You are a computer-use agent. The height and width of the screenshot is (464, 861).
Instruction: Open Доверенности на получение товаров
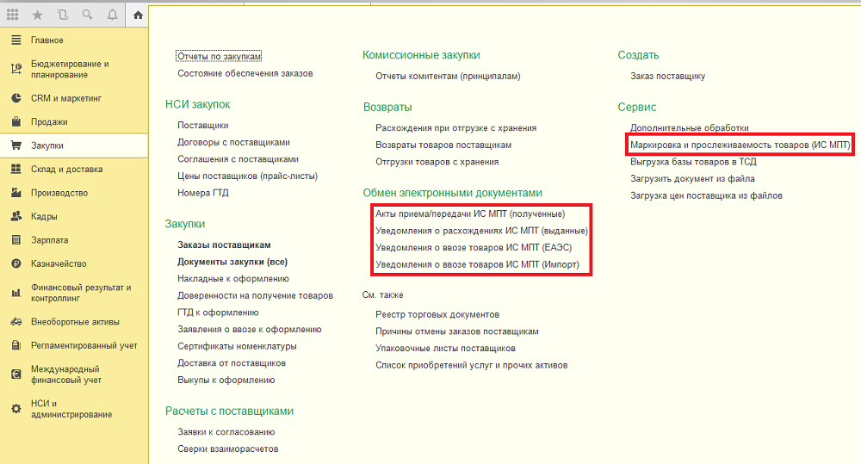[x=256, y=295]
